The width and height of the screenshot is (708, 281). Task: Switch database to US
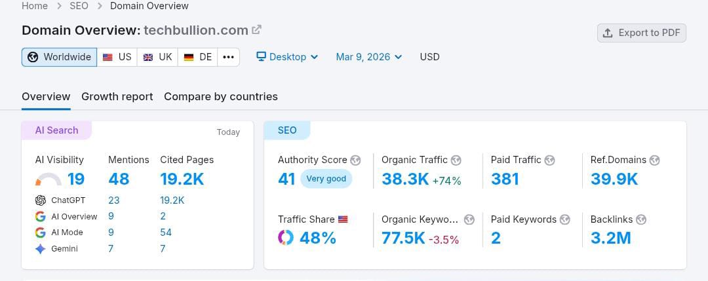tap(117, 57)
